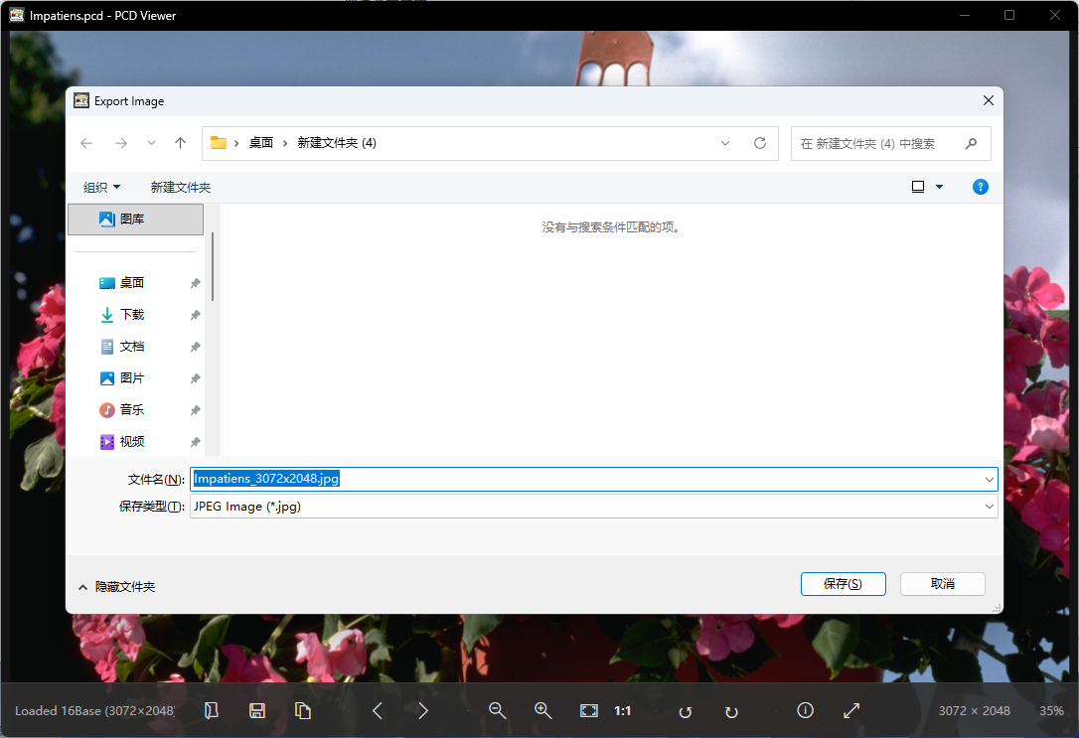The width and height of the screenshot is (1079, 738).
Task: Select 桌面 in navigation pane
Action: (132, 283)
